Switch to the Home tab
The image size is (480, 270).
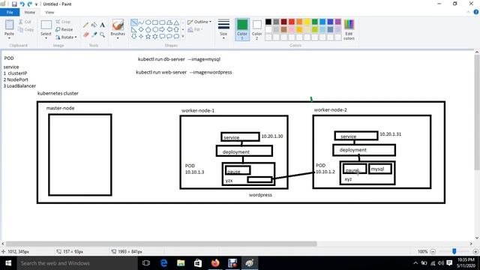coord(30,12)
